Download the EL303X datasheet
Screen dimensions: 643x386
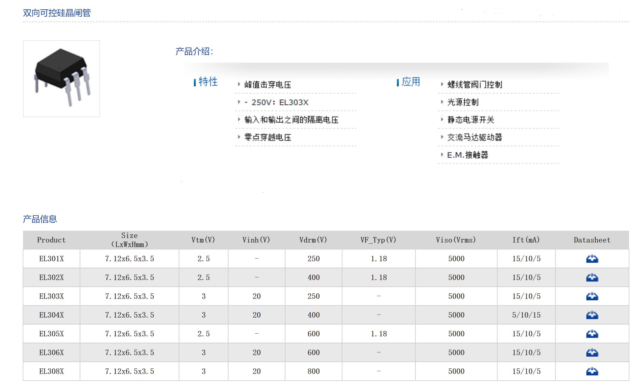coord(592,296)
